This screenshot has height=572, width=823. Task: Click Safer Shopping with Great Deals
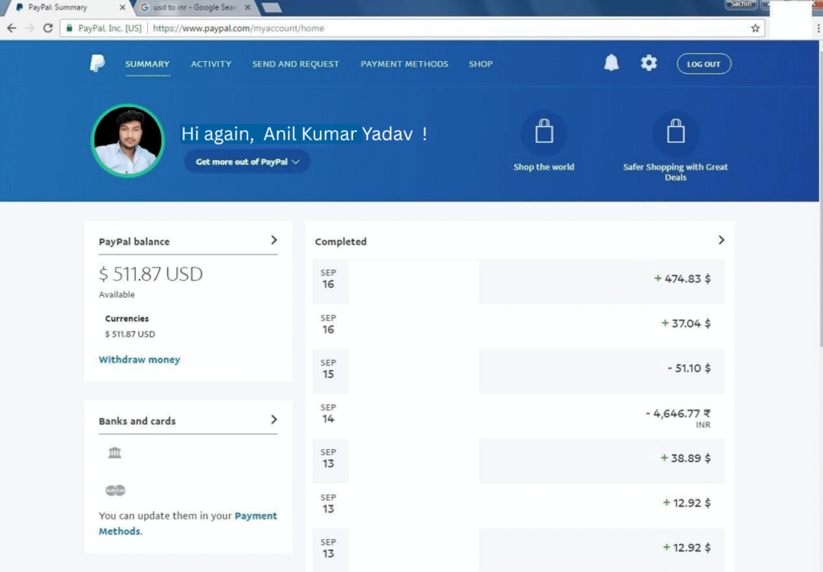(x=675, y=172)
